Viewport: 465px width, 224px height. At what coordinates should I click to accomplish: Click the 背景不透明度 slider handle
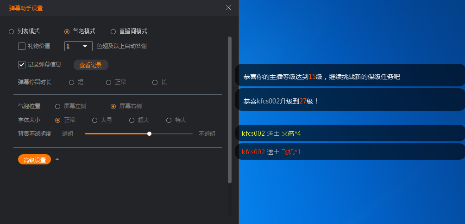coord(150,134)
